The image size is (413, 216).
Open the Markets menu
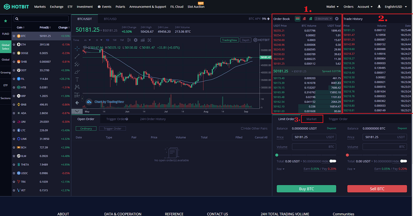pos(40,6)
